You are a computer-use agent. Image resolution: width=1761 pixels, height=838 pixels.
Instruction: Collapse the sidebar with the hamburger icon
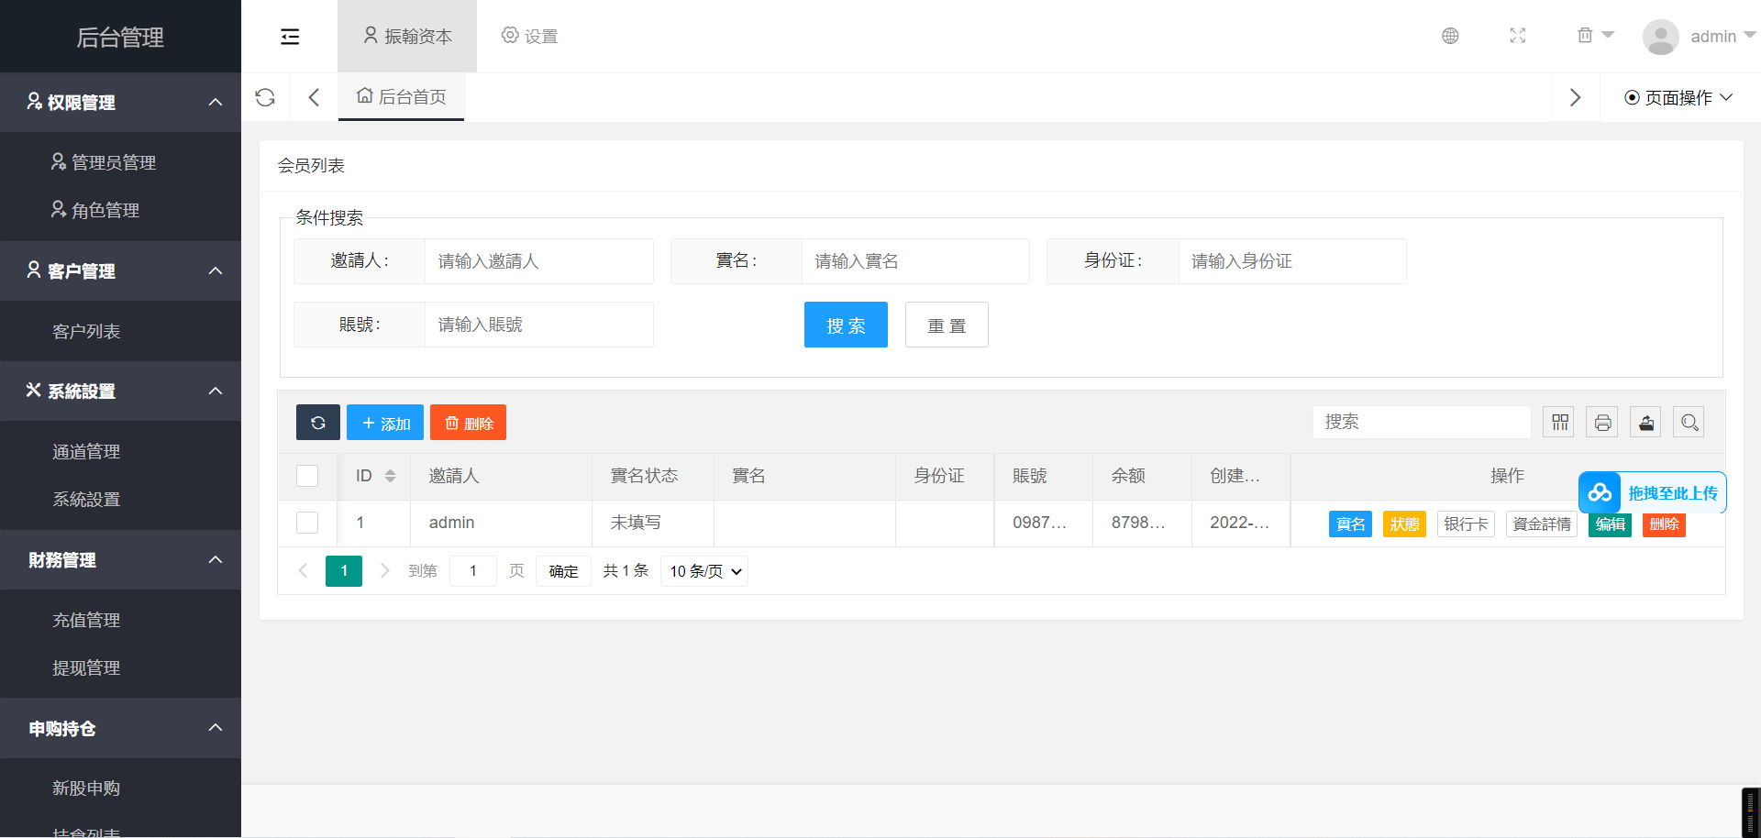[x=290, y=36]
